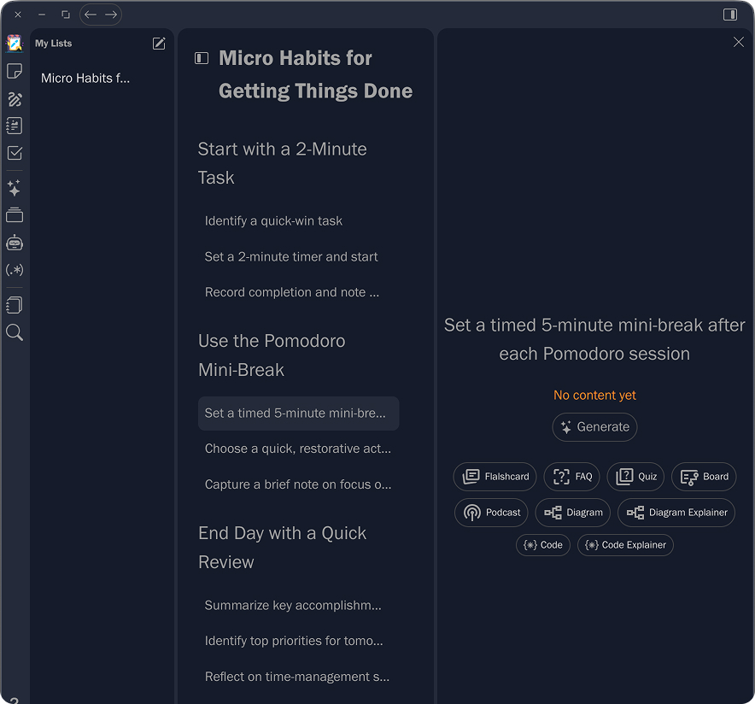Open the robot assistant icon in sidebar
Image resolution: width=755 pixels, height=704 pixels.
(x=15, y=243)
